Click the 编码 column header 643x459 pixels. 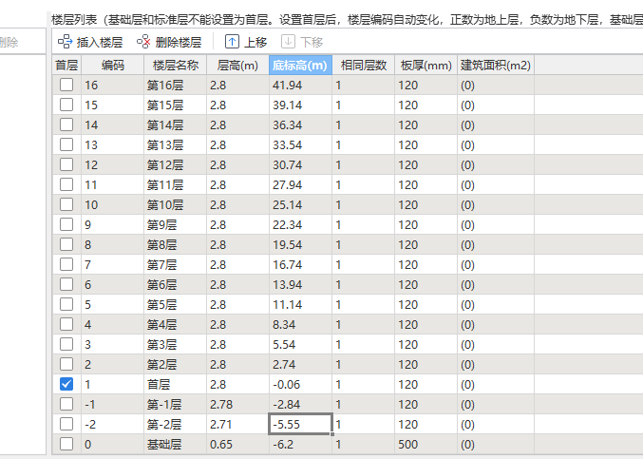[x=113, y=65]
